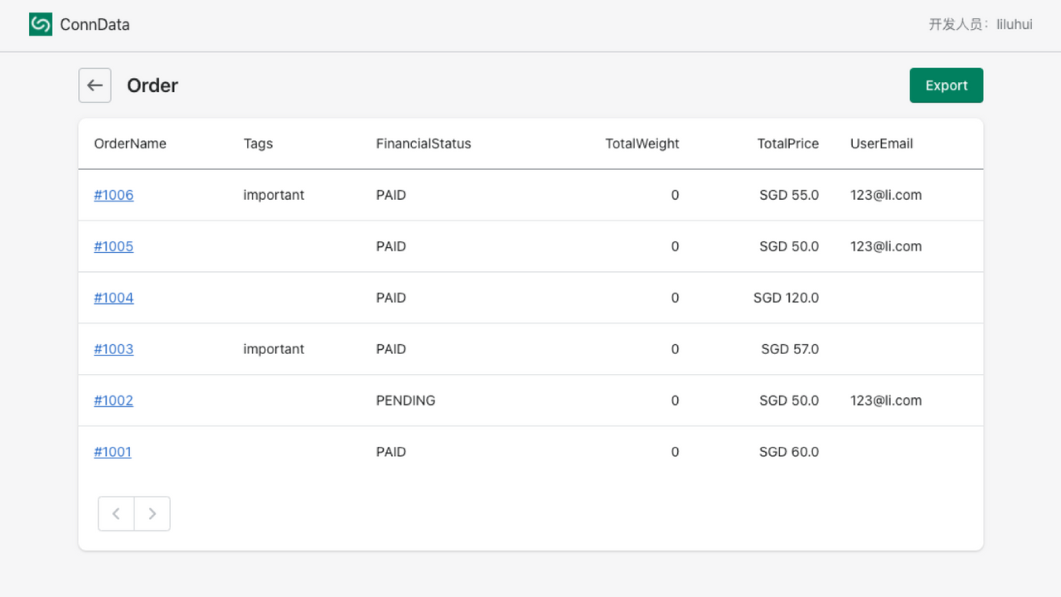Image resolution: width=1061 pixels, height=597 pixels.
Task: Click the developer name liluhui
Action: pyautogui.click(x=1015, y=25)
